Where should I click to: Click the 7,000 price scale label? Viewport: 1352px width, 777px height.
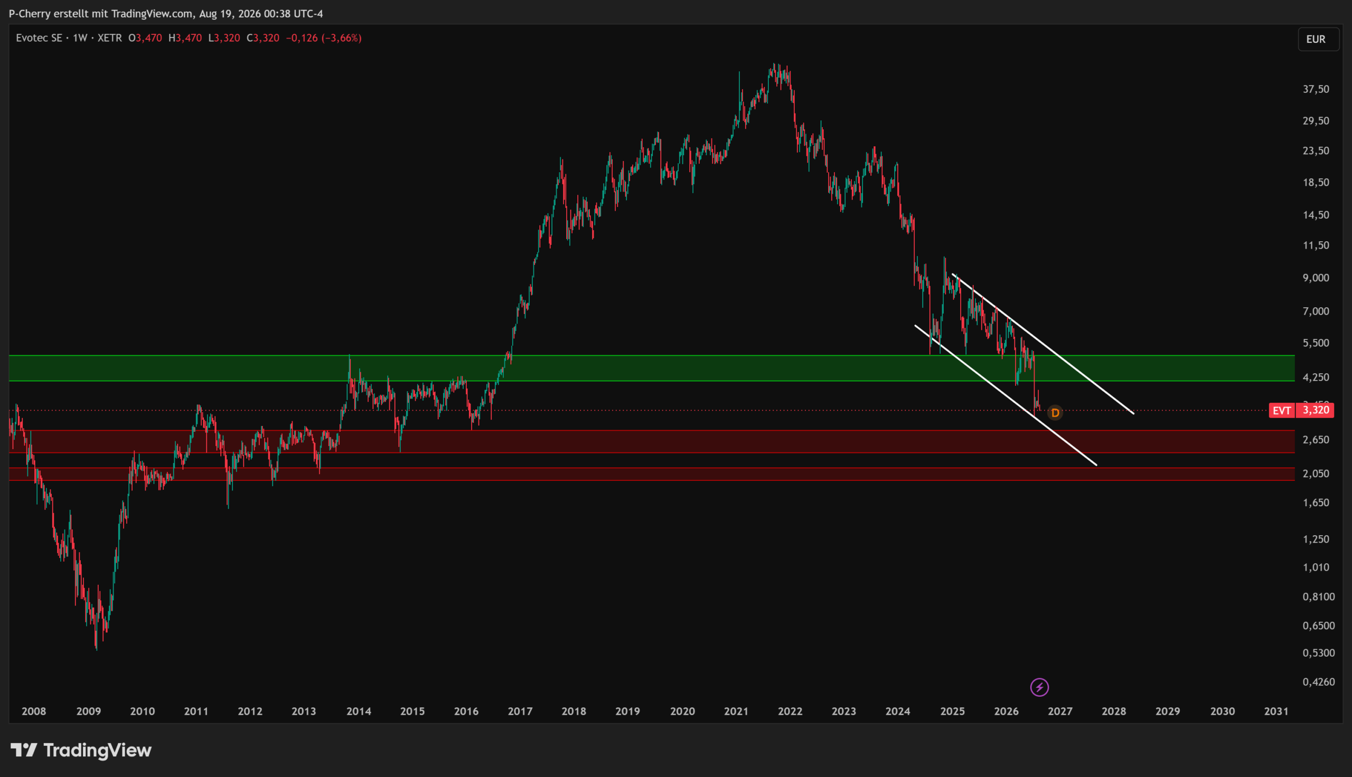[x=1316, y=310]
